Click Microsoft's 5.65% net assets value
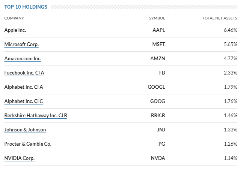 click(231, 44)
